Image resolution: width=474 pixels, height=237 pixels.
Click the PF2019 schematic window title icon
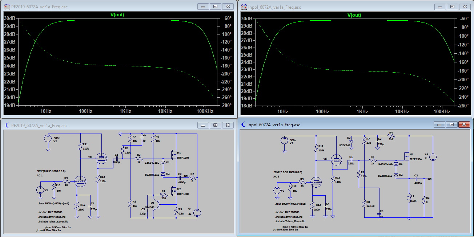tap(7, 125)
